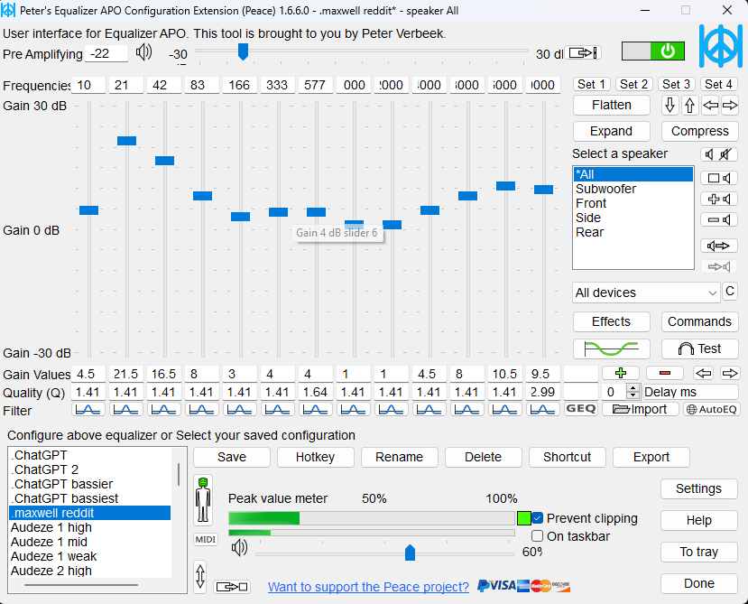Click the left arrow button next to Flatten
This screenshot has height=604, width=748.
(x=710, y=105)
